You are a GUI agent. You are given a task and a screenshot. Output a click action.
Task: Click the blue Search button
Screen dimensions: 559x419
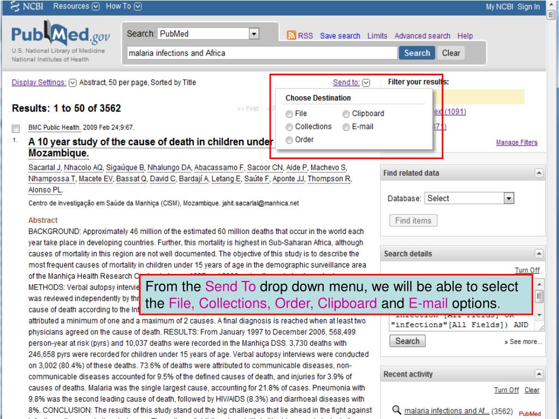tap(417, 53)
